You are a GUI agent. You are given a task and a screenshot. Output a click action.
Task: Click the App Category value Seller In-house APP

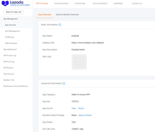(x=81, y=94)
